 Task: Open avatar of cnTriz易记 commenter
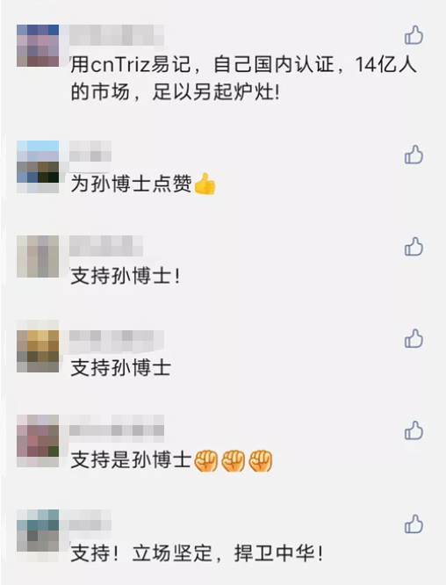(x=38, y=46)
